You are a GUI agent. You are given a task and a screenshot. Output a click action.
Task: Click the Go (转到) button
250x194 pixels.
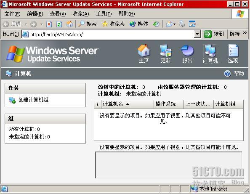coord(214,34)
